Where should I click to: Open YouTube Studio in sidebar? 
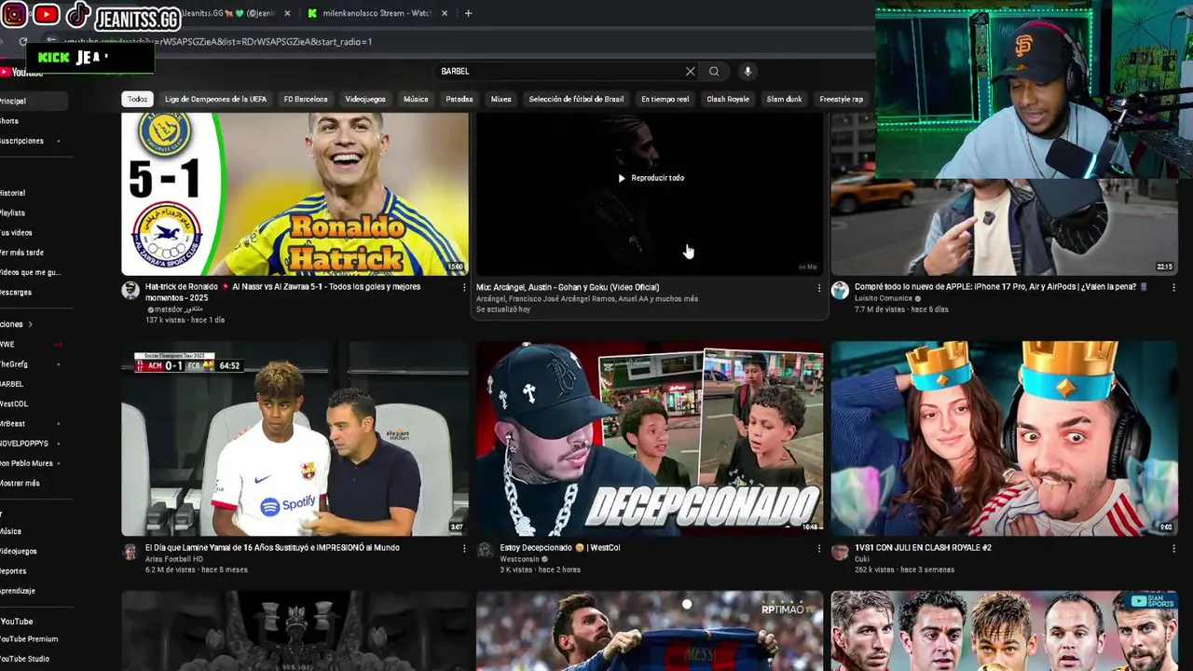click(24, 659)
